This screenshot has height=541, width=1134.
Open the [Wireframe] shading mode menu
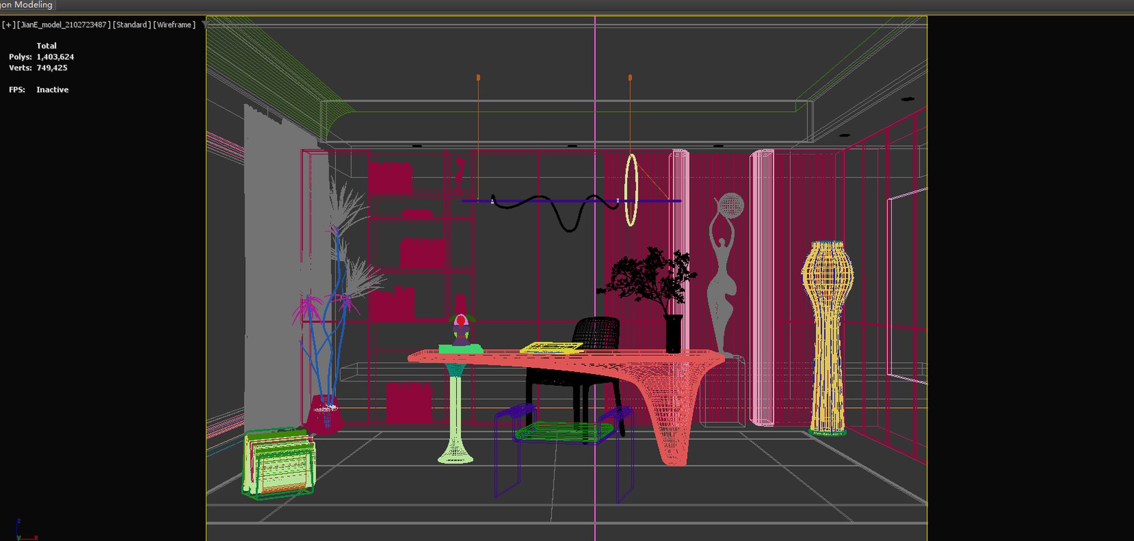[x=174, y=25]
